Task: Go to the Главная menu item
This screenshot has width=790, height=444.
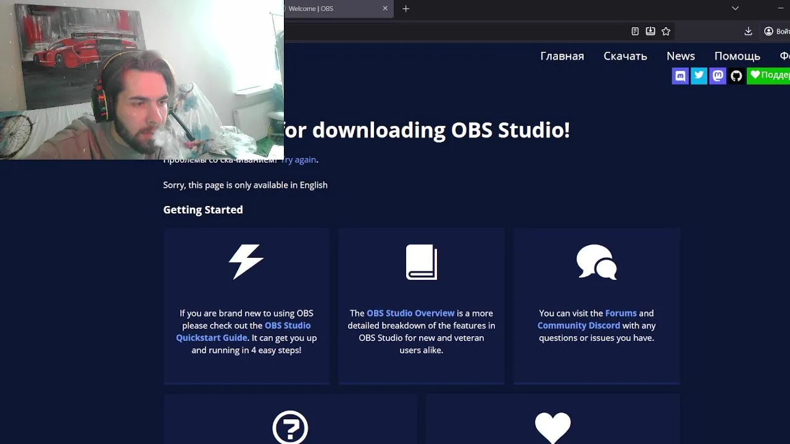Action: (x=562, y=56)
